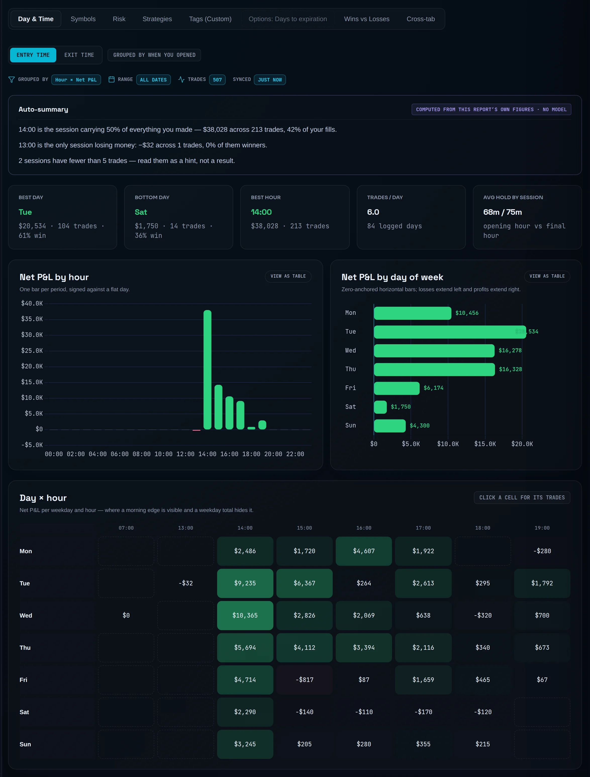Click the Trades / Day 6.0 card
The image size is (590, 777).
click(x=411, y=217)
